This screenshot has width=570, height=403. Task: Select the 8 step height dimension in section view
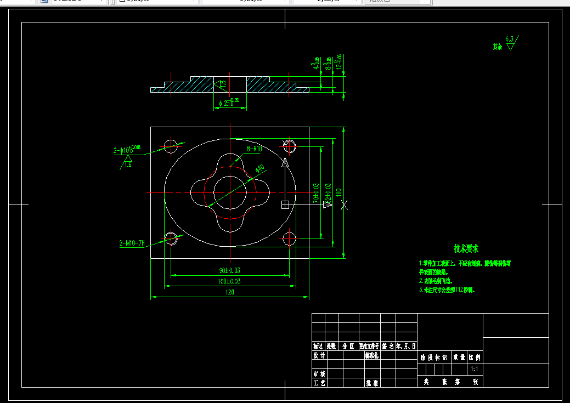click(328, 63)
